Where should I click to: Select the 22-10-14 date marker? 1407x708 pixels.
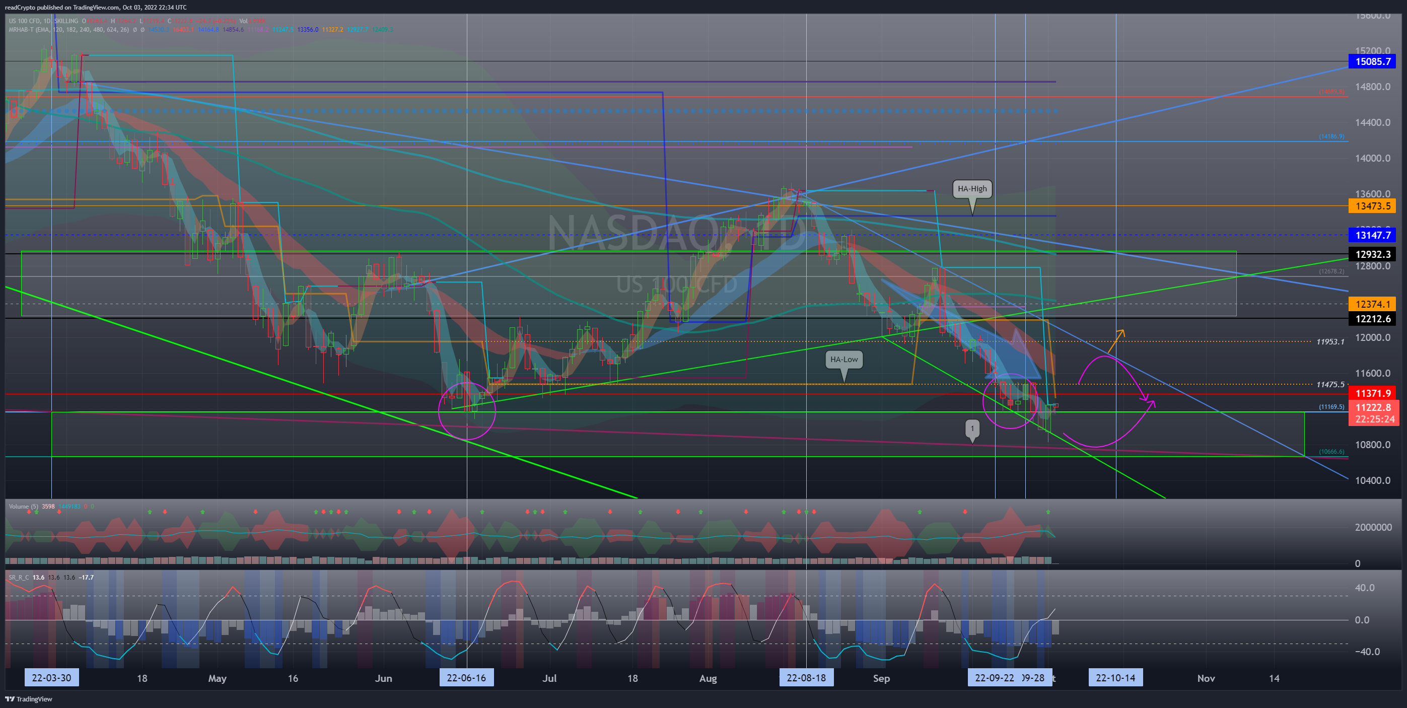[x=1115, y=678]
